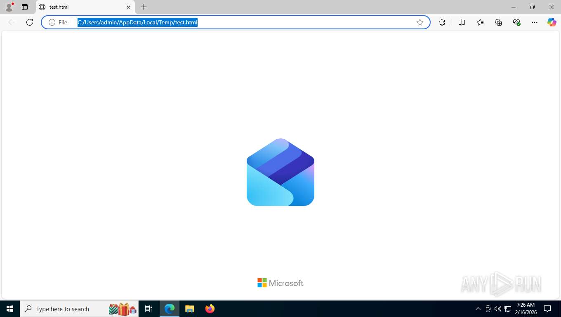561x317 pixels.
Task: Click the Microsoft logo text
Action: point(280,283)
